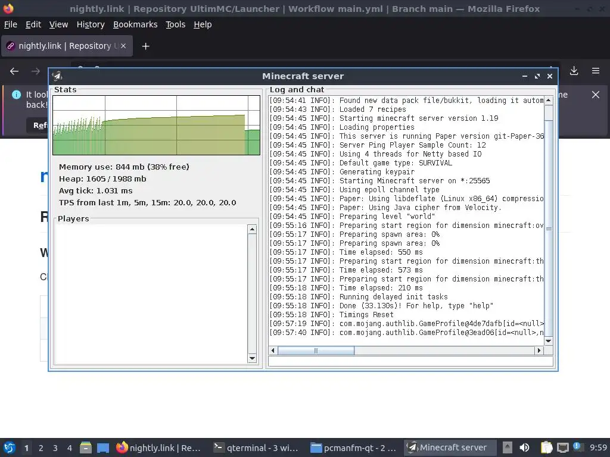Click 'Running delayed init tasks' log line
This screenshot has width=610, height=457.
(x=359, y=297)
